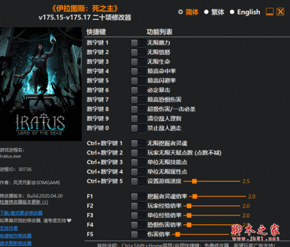Open 支持作者 link
Image resolution: width=290 pixels, height=247 pixels.
pyautogui.click(x=9, y=228)
